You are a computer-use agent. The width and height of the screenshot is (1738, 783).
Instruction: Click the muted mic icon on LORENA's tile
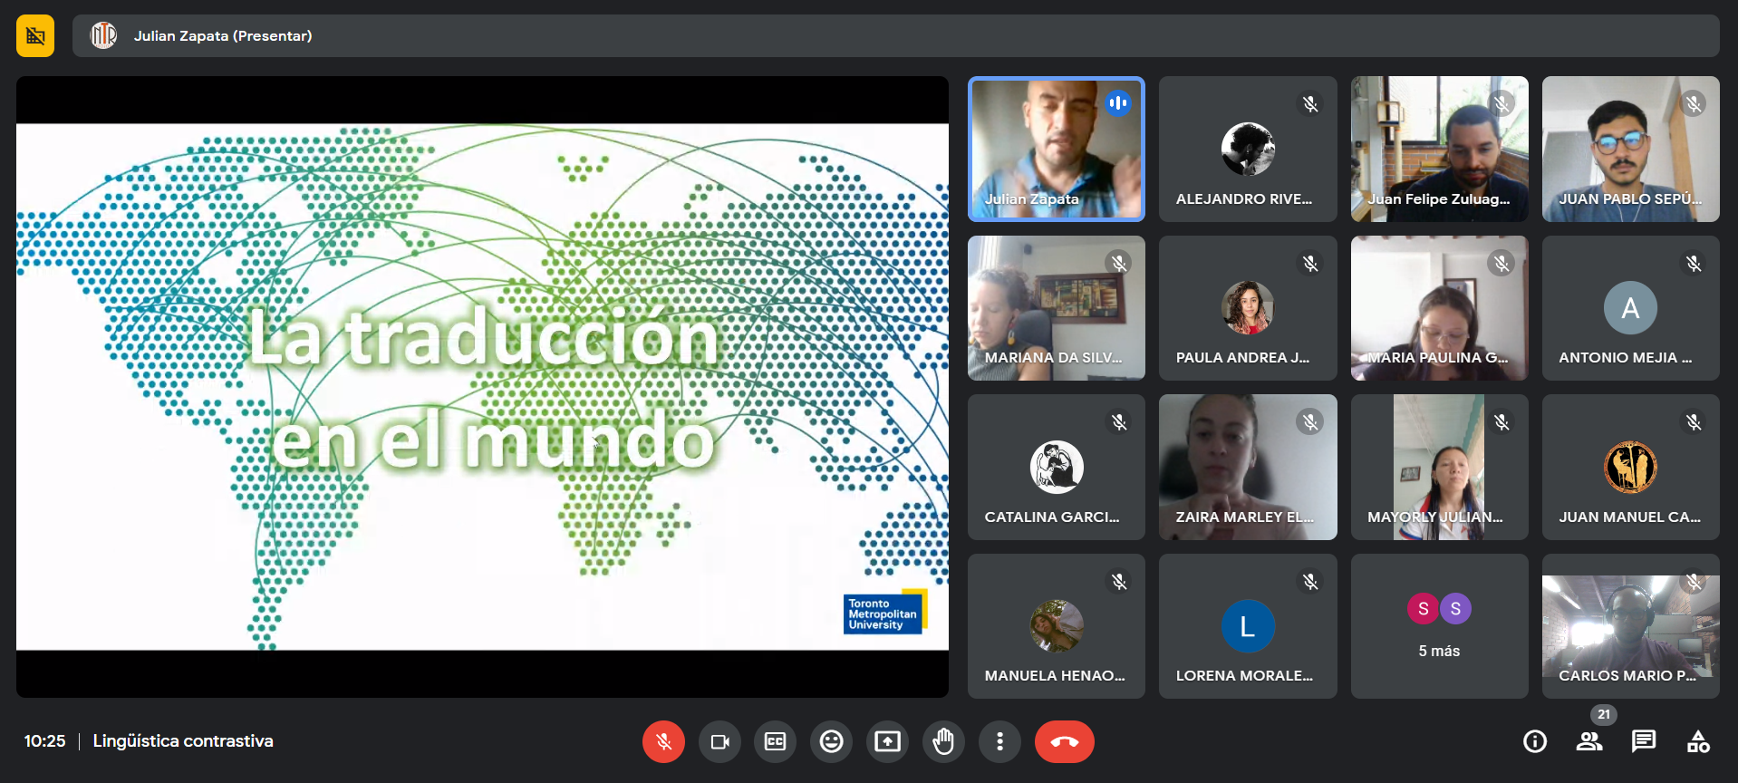[1310, 581]
